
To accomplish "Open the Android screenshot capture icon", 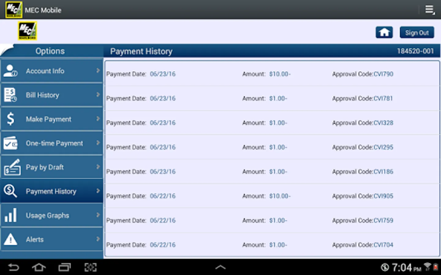I will pyautogui.click(x=90, y=267).
